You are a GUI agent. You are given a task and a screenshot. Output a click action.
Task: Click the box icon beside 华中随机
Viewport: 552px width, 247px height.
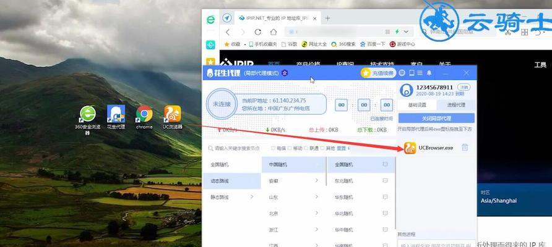[x=385, y=230]
